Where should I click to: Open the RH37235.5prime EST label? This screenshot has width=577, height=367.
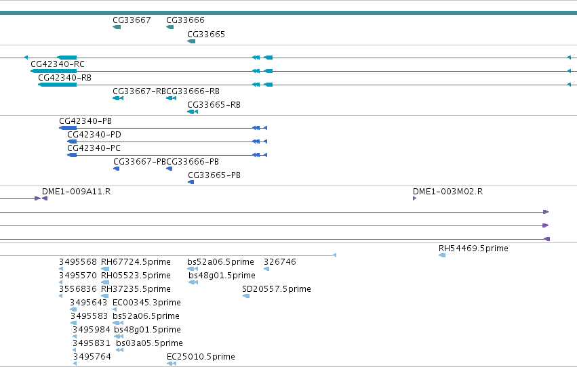click(136, 290)
